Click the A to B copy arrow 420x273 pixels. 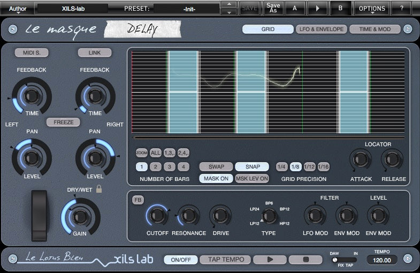(x=317, y=8)
